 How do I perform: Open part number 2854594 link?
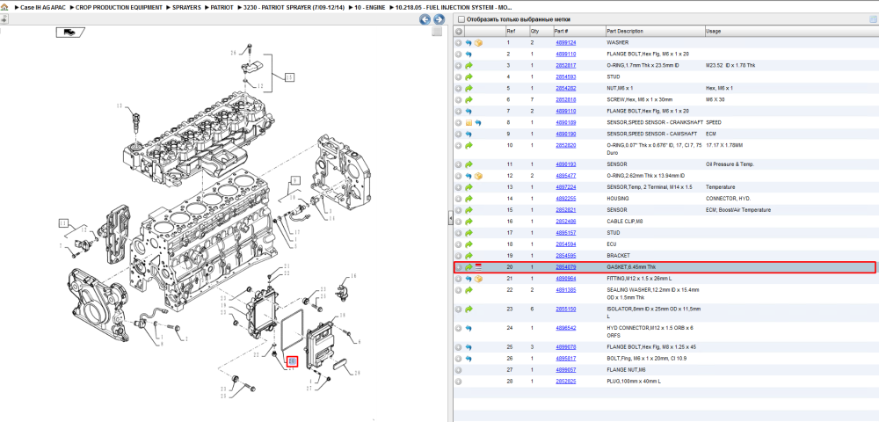pyautogui.click(x=565, y=244)
